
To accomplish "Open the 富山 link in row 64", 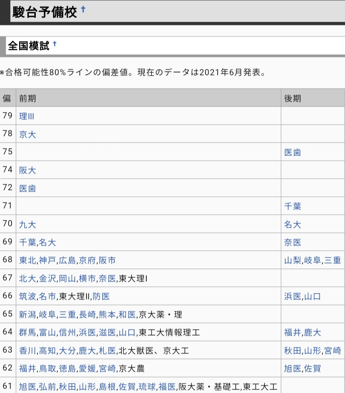I will tap(47, 332).
